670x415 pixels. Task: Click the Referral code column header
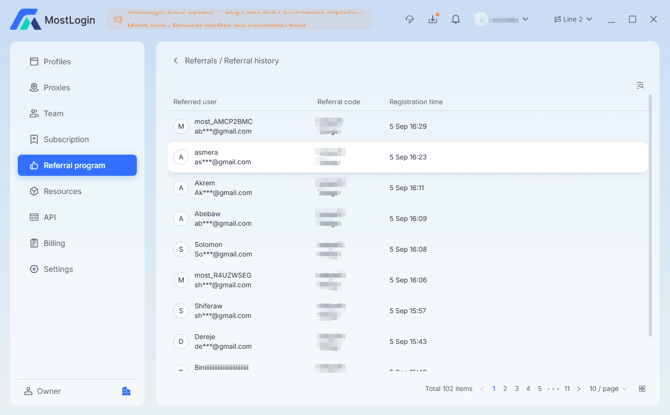click(339, 102)
